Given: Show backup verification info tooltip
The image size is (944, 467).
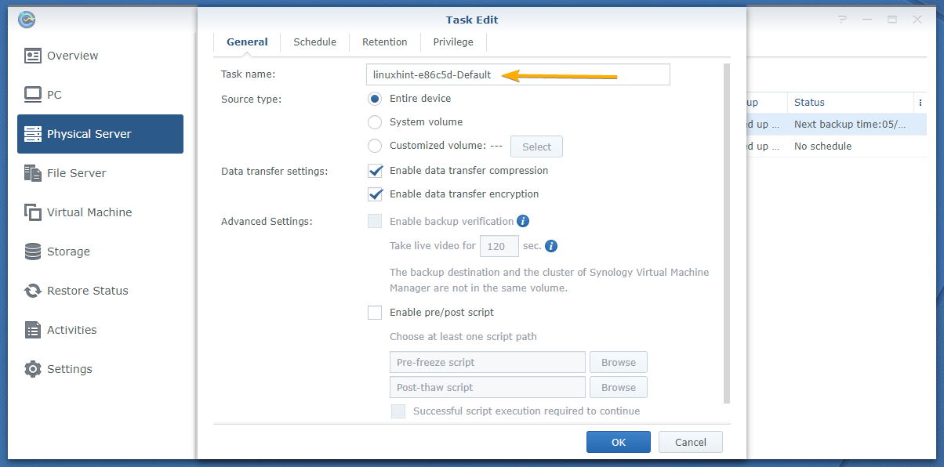Looking at the screenshot, I should tap(523, 222).
